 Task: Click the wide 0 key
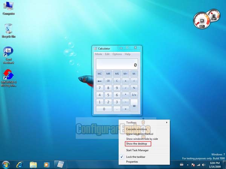click(x=104, y=109)
